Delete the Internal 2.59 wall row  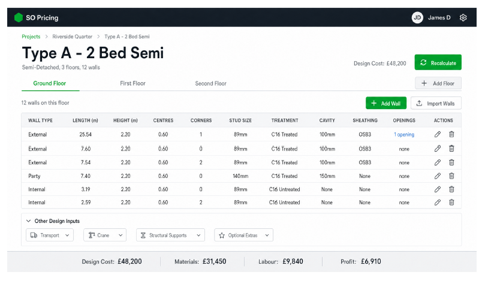pos(451,203)
